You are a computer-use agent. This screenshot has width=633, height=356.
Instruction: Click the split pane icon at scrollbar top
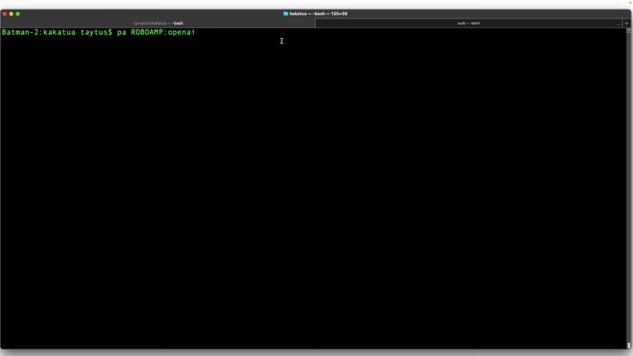(629, 30)
